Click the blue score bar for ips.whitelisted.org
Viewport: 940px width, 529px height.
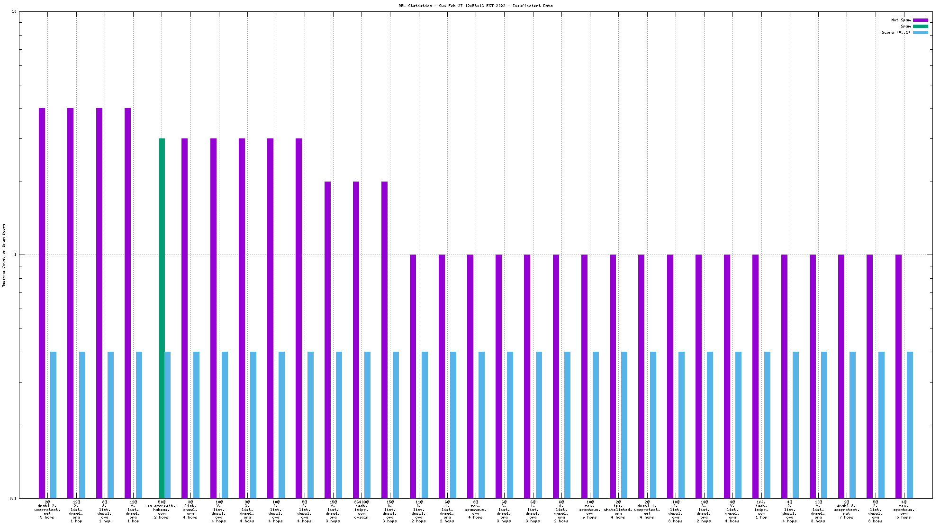pyautogui.click(x=624, y=424)
